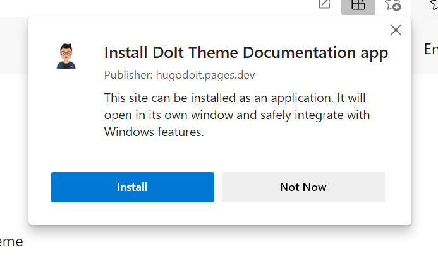Click the word 'Install' in the popup title

(123, 52)
